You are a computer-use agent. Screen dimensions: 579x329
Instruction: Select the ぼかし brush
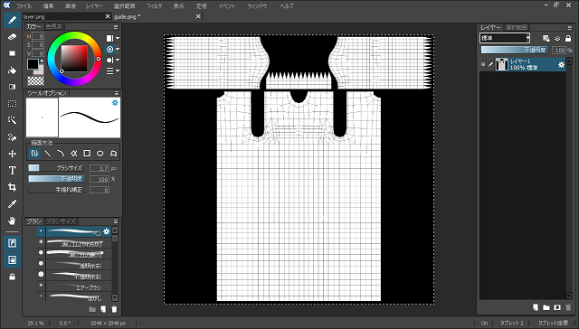click(x=74, y=297)
